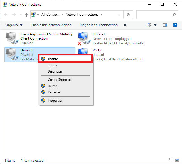The width and height of the screenshot is (182, 164).
Task: Click the refresh button in address bar
Action: [x=128, y=15]
